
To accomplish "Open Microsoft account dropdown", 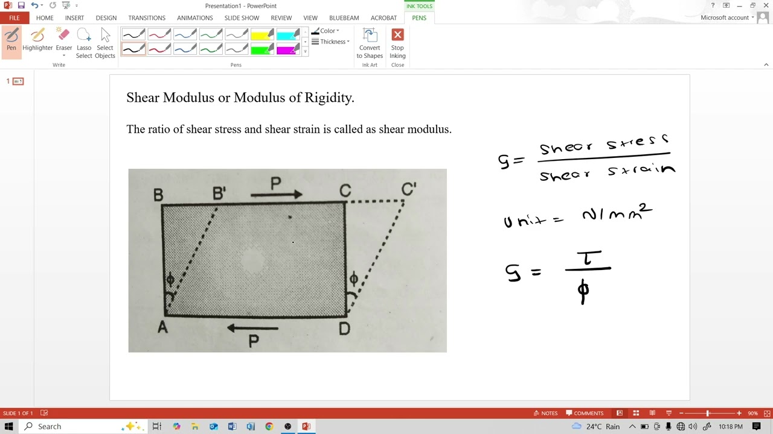I will pyautogui.click(x=728, y=17).
